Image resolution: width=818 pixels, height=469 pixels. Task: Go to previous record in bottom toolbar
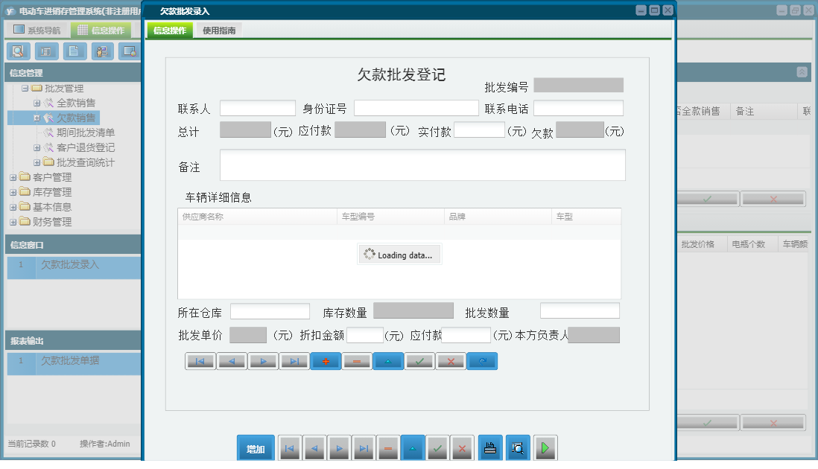pos(314,448)
